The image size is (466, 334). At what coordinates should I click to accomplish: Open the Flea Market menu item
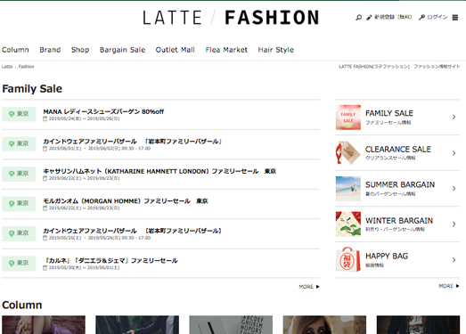[226, 50]
